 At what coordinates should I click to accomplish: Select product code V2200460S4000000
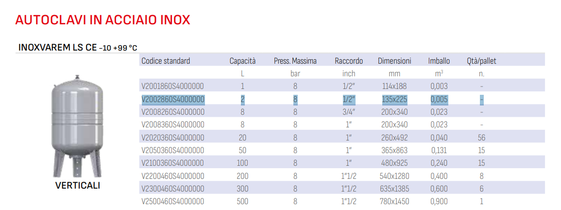coord(173,176)
